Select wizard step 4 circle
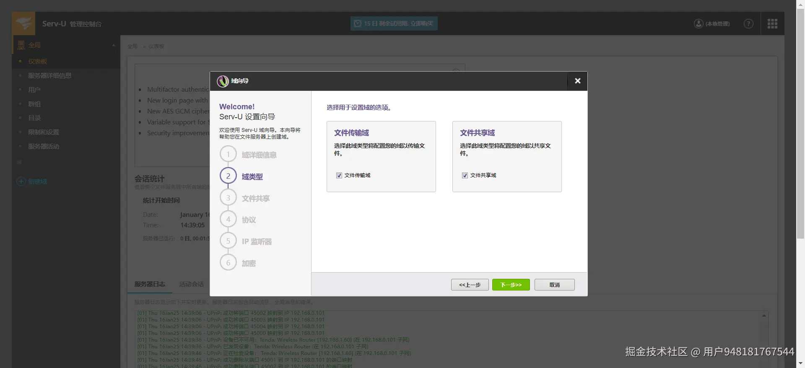805x368 pixels. (x=228, y=219)
